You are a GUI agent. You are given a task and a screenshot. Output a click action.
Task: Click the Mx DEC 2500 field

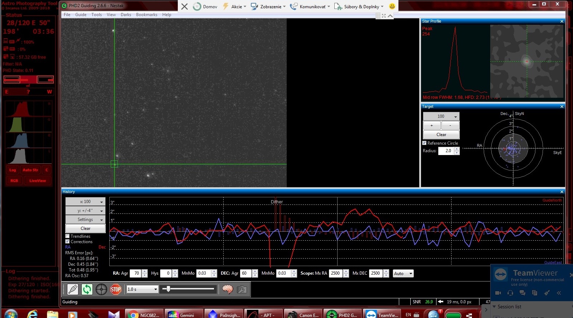click(376, 273)
